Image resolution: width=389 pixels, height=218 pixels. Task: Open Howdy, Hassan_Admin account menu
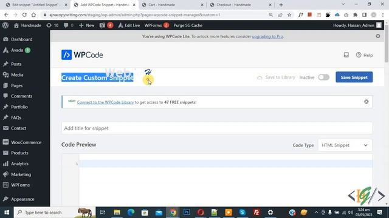click(x=357, y=25)
